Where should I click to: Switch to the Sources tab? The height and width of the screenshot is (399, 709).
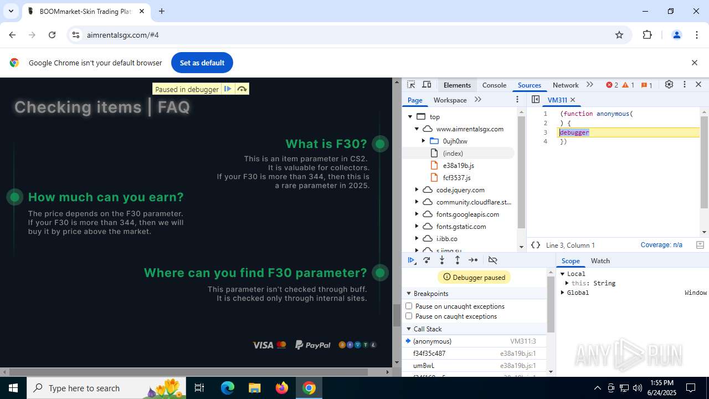click(530, 85)
